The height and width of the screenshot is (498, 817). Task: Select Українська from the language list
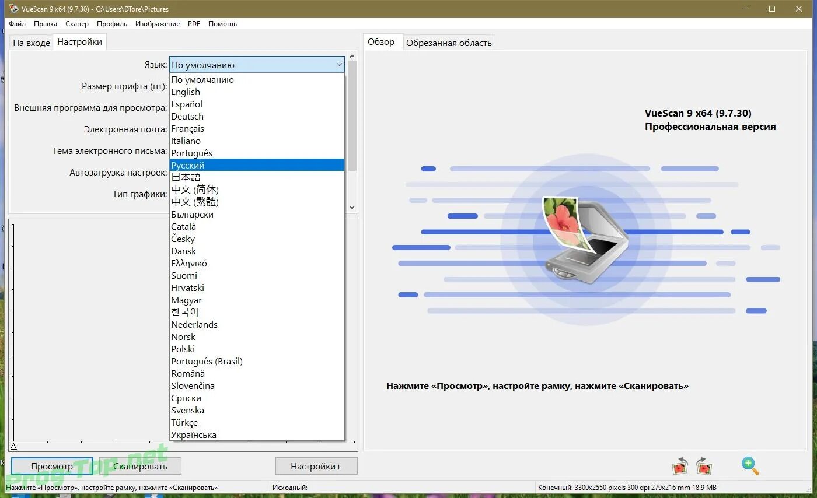[257, 434]
